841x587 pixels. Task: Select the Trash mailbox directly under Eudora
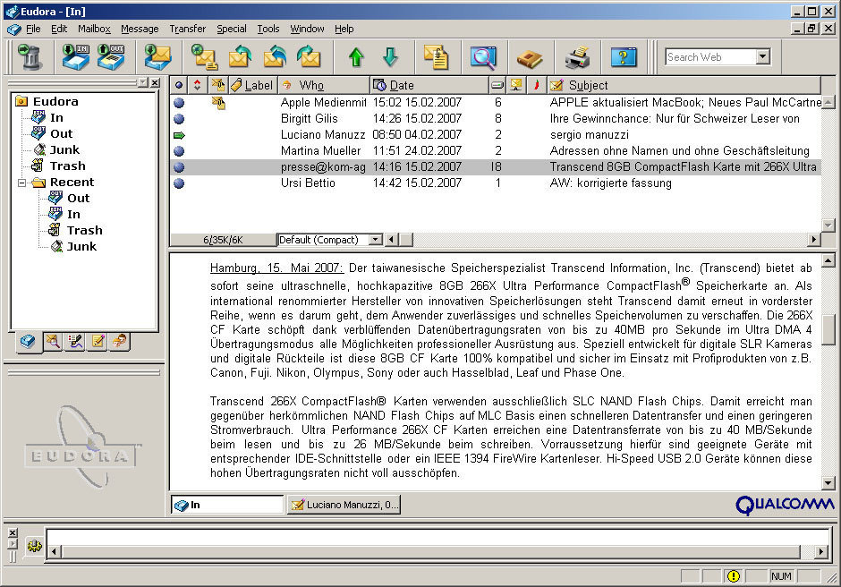tap(68, 166)
